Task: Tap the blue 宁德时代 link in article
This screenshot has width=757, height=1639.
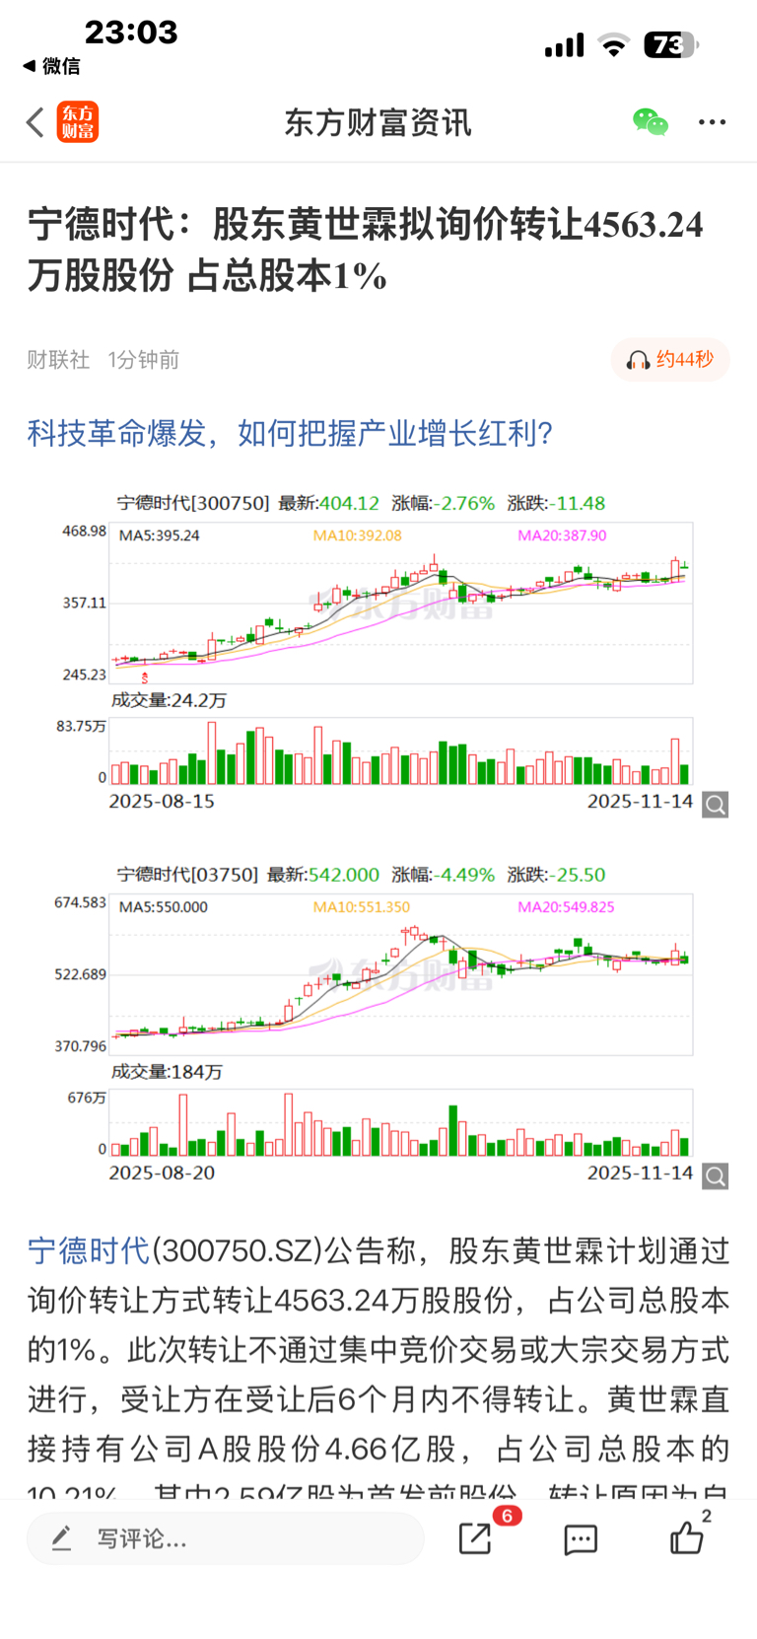Action: [89, 1250]
